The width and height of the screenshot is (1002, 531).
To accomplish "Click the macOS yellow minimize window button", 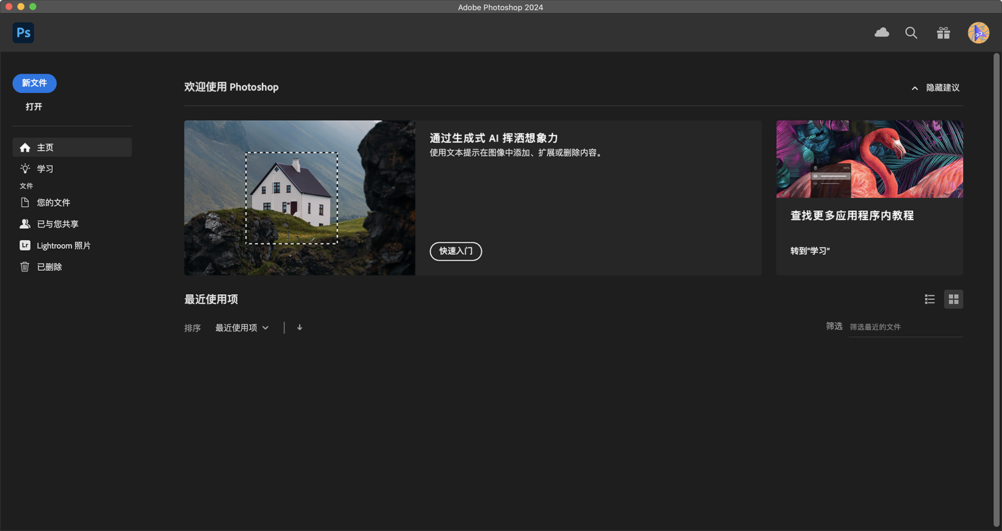I will pos(21,7).
